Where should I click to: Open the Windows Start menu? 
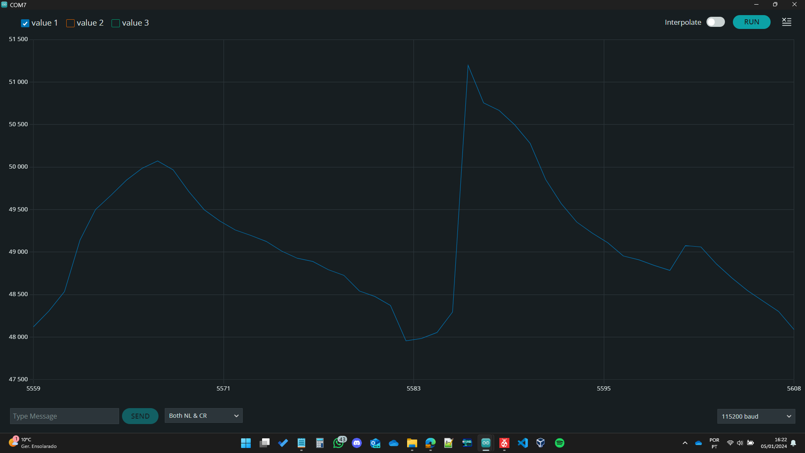(246, 443)
